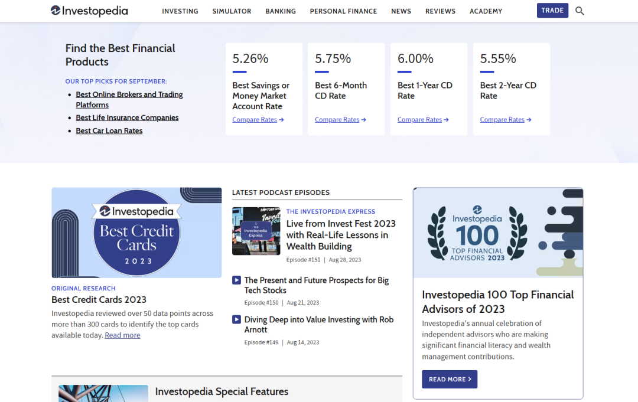Compare rates for Best 1-Year CD
Viewport: 638px width, 402px height.
click(x=423, y=120)
